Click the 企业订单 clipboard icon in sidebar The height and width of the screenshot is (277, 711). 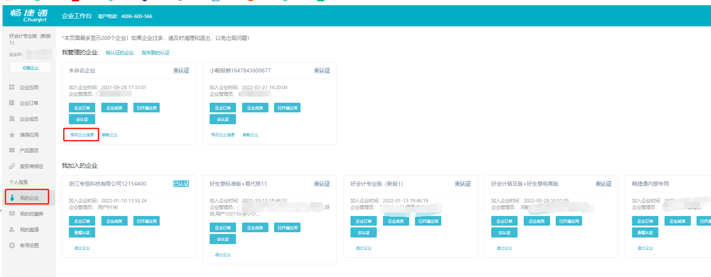coord(12,103)
